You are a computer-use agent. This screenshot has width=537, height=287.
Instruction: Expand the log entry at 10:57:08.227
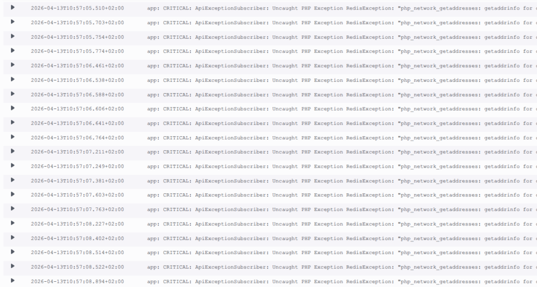tap(13, 223)
